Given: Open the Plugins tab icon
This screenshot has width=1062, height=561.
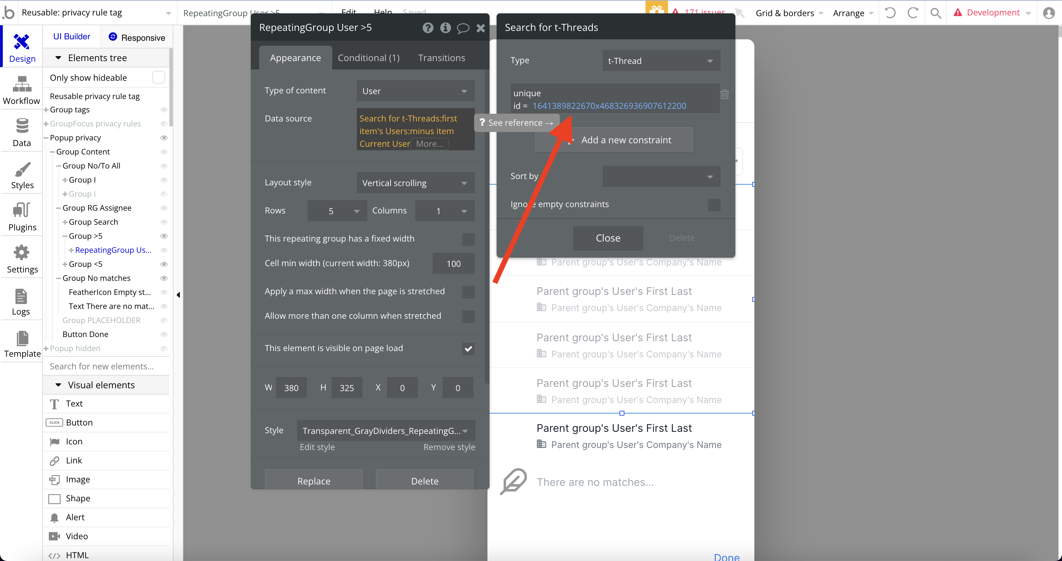Looking at the screenshot, I should [x=22, y=210].
